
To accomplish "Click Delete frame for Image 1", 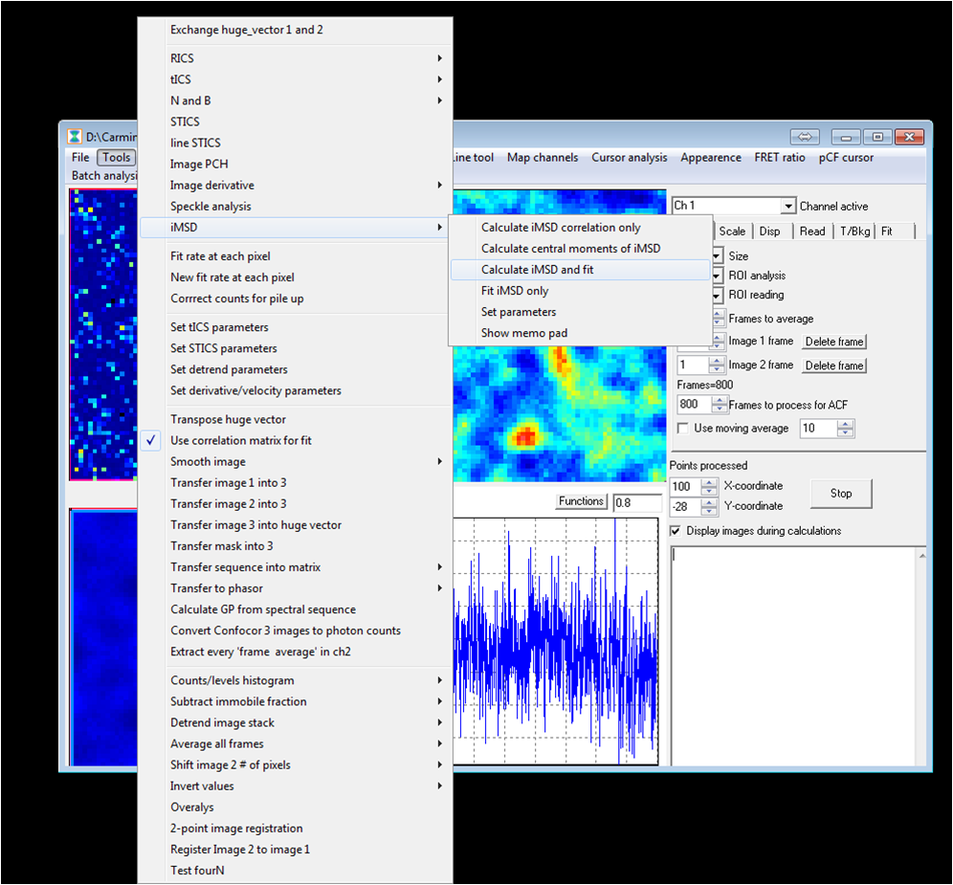I will (x=834, y=342).
